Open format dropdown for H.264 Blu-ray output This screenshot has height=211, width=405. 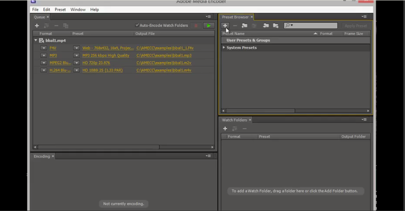tap(44, 70)
